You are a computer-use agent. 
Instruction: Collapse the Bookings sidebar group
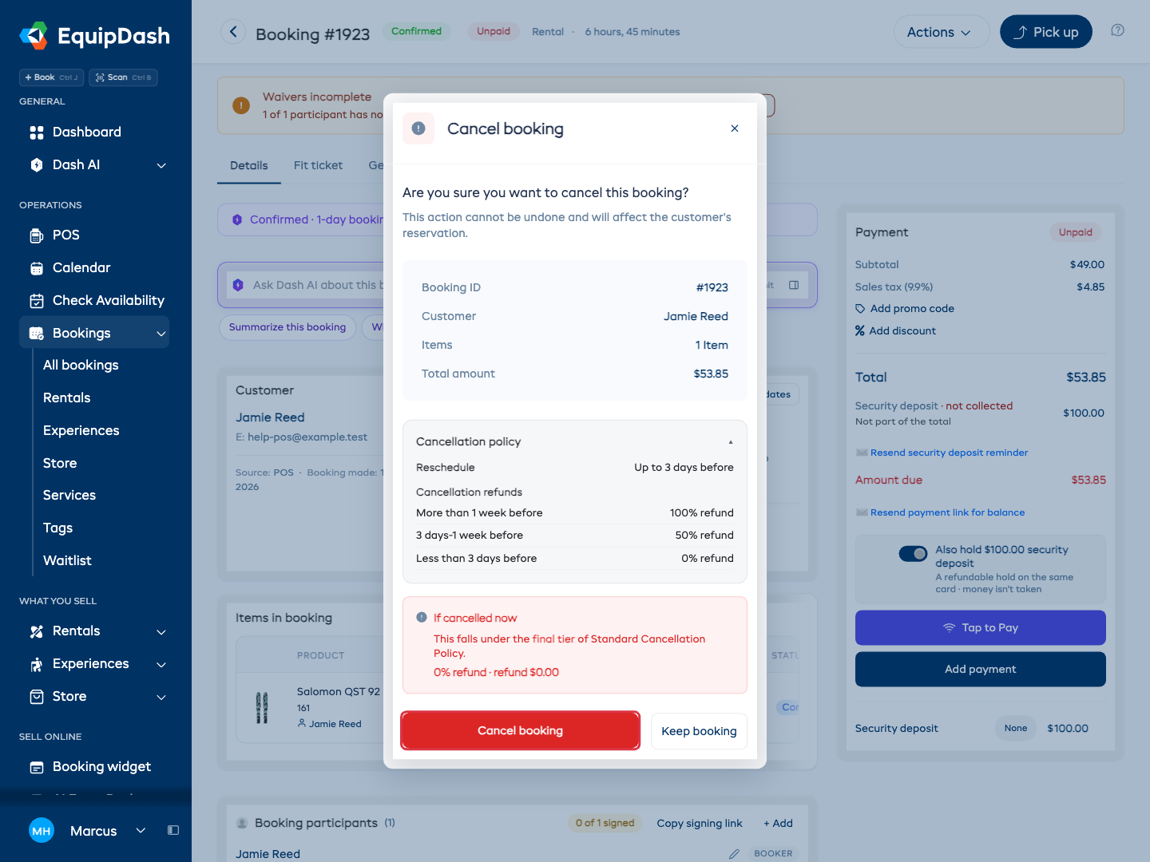tap(161, 334)
